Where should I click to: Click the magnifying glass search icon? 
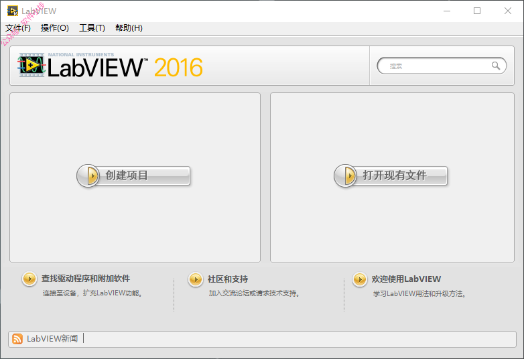pyautogui.click(x=496, y=66)
